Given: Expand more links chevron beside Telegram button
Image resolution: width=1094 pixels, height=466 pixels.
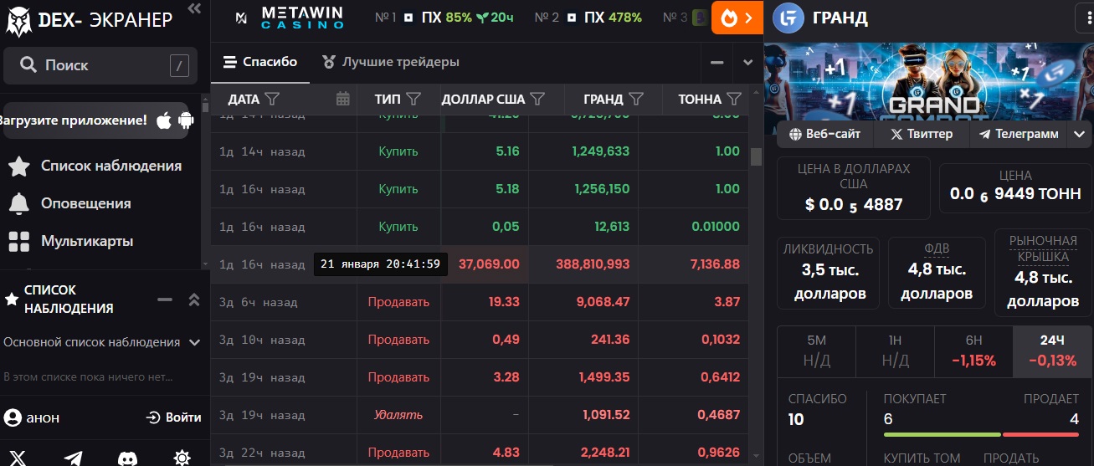Looking at the screenshot, I should pyautogui.click(x=1079, y=134).
